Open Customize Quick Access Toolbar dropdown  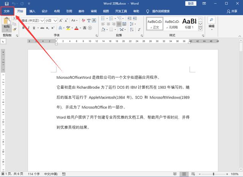point(29,3)
